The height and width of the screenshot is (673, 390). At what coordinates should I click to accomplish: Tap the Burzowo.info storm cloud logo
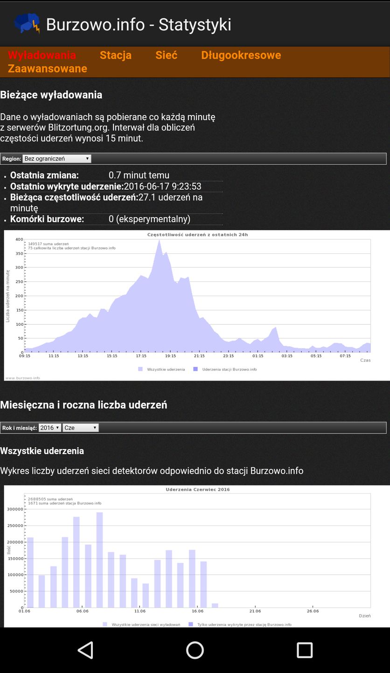click(x=27, y=23)
